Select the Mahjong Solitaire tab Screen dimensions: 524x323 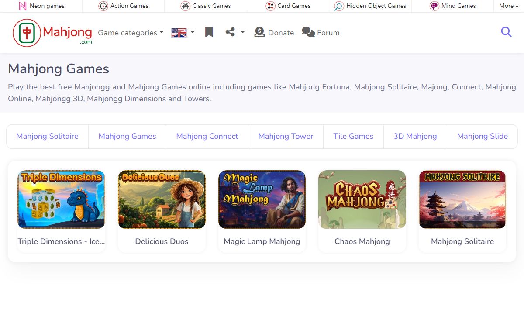(47, 136)
